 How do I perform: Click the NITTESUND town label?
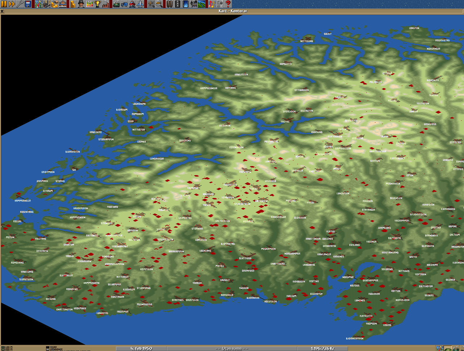[x=307, y=41]
